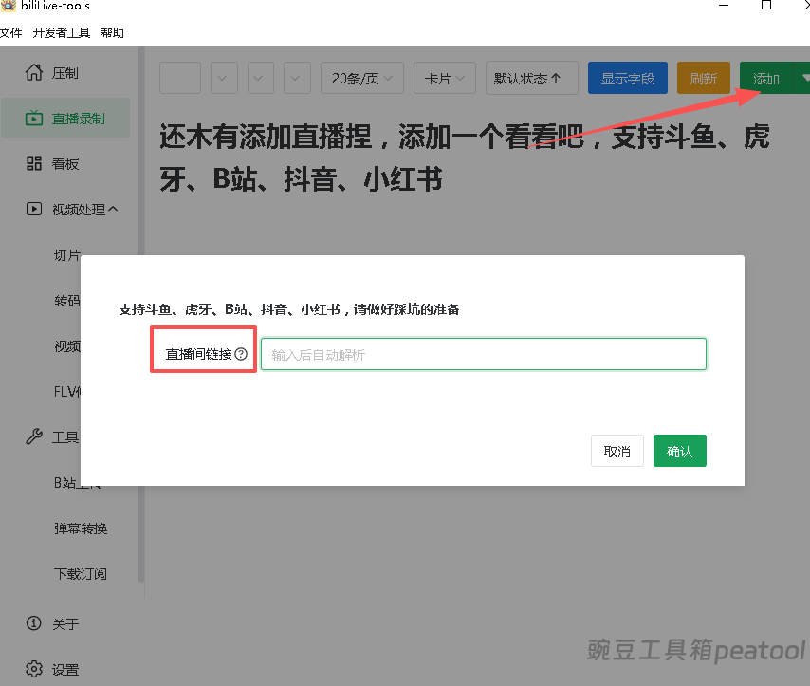This screenshot has height=686, width=810.
Task: Click the live room link input field
Action: 484,353
